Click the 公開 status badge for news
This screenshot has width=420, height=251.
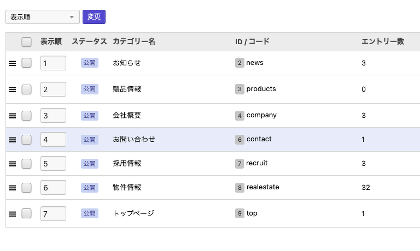tap(90, 63)
